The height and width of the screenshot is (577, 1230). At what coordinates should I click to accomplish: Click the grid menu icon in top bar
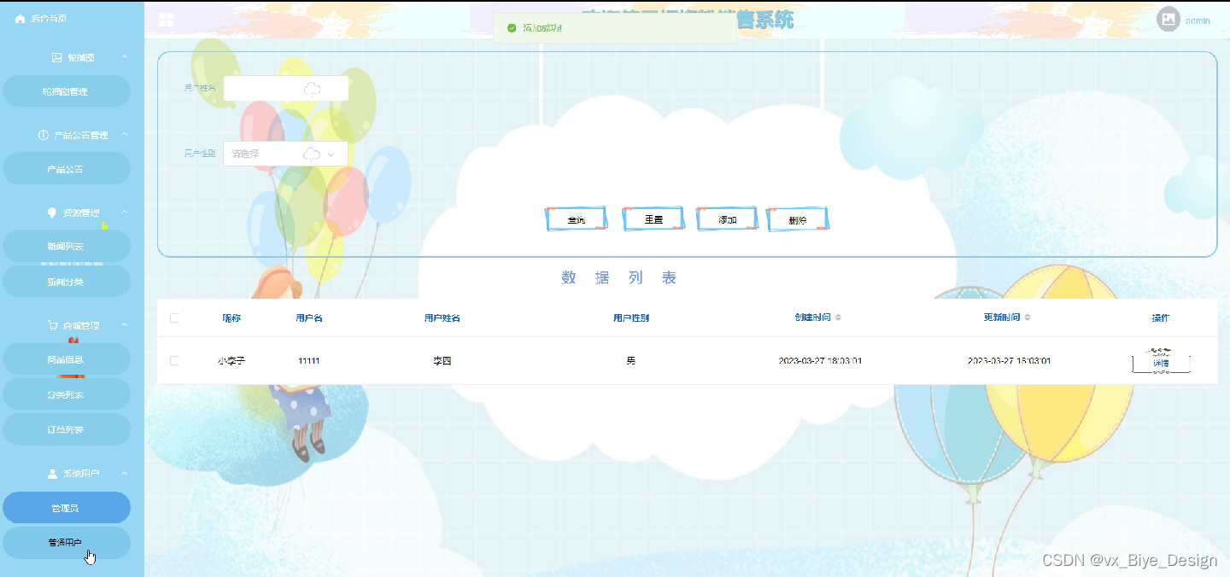[x=166, y=20]
